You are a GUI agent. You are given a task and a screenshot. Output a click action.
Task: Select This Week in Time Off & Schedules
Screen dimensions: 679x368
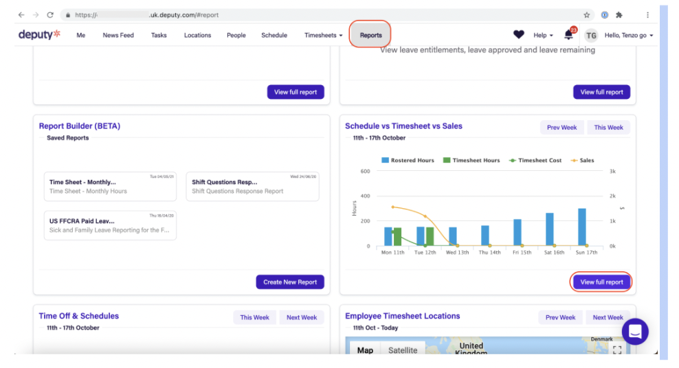(254, 317)
